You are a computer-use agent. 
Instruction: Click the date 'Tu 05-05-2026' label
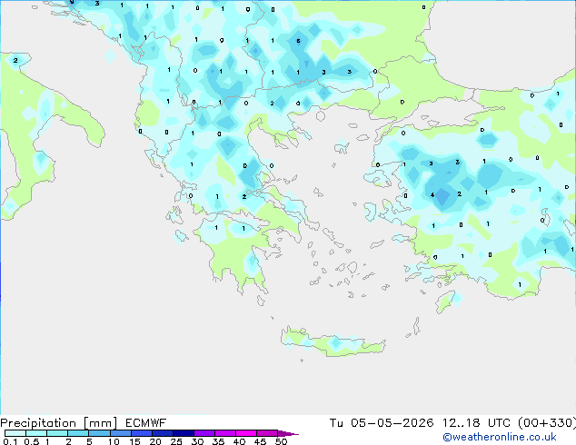382,423
